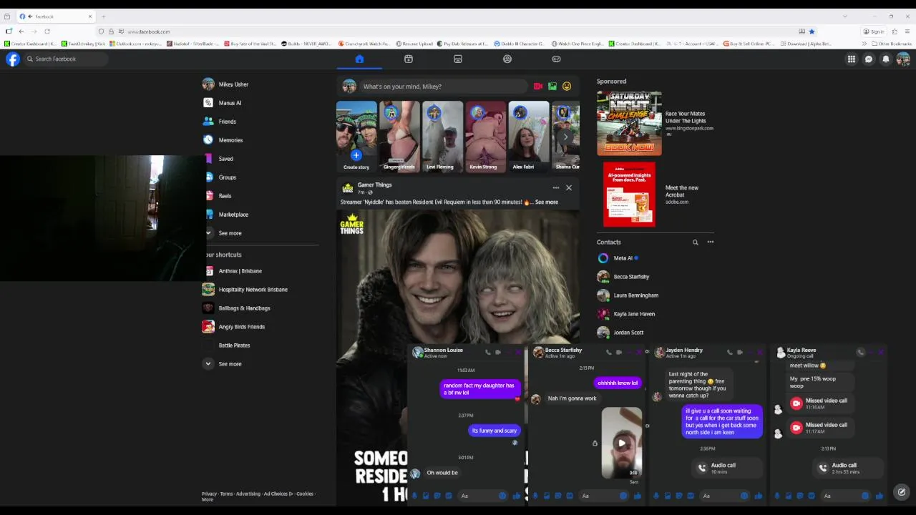The width and height of the screenshot is (916, 515).
Task: Play the video in Becca Starfishy chat
Action: click(621, 443)
